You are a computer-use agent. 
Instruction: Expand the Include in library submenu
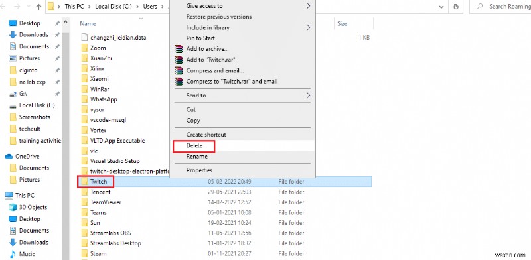242,27
